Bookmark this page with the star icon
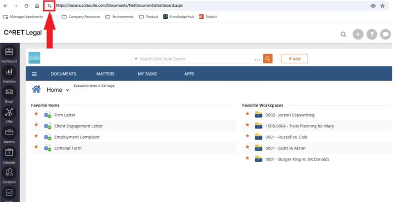The width and height of the screenshot is (396, 202). coord(382,6)
